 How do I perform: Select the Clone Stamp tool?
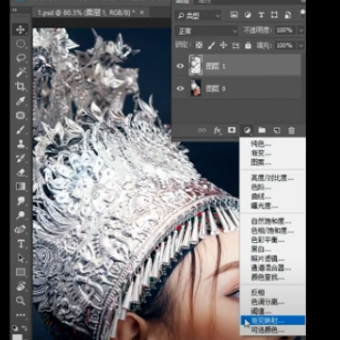[21, 144]
